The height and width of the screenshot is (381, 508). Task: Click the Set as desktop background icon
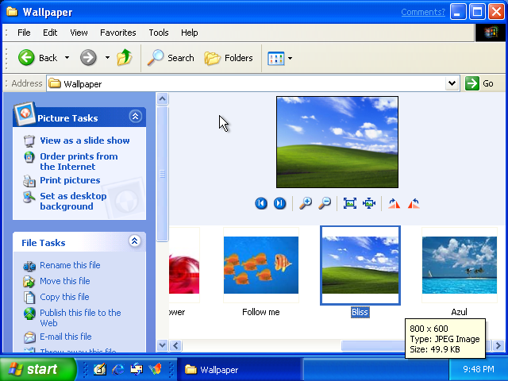(29, 197)
